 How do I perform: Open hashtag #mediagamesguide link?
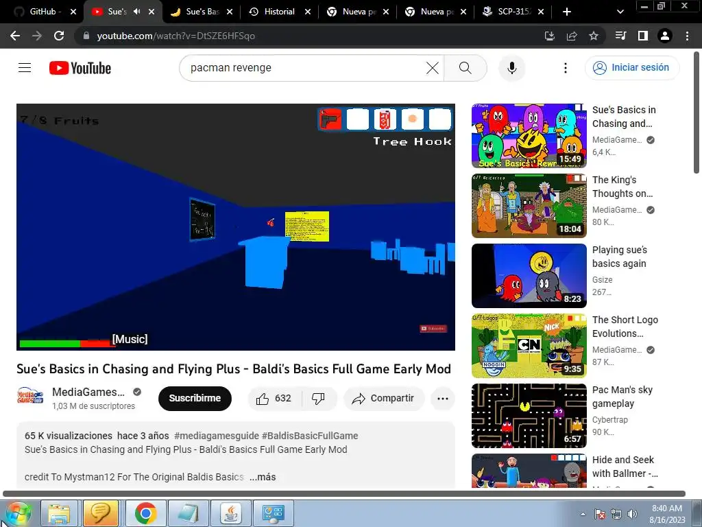click(x=216, y=436)
